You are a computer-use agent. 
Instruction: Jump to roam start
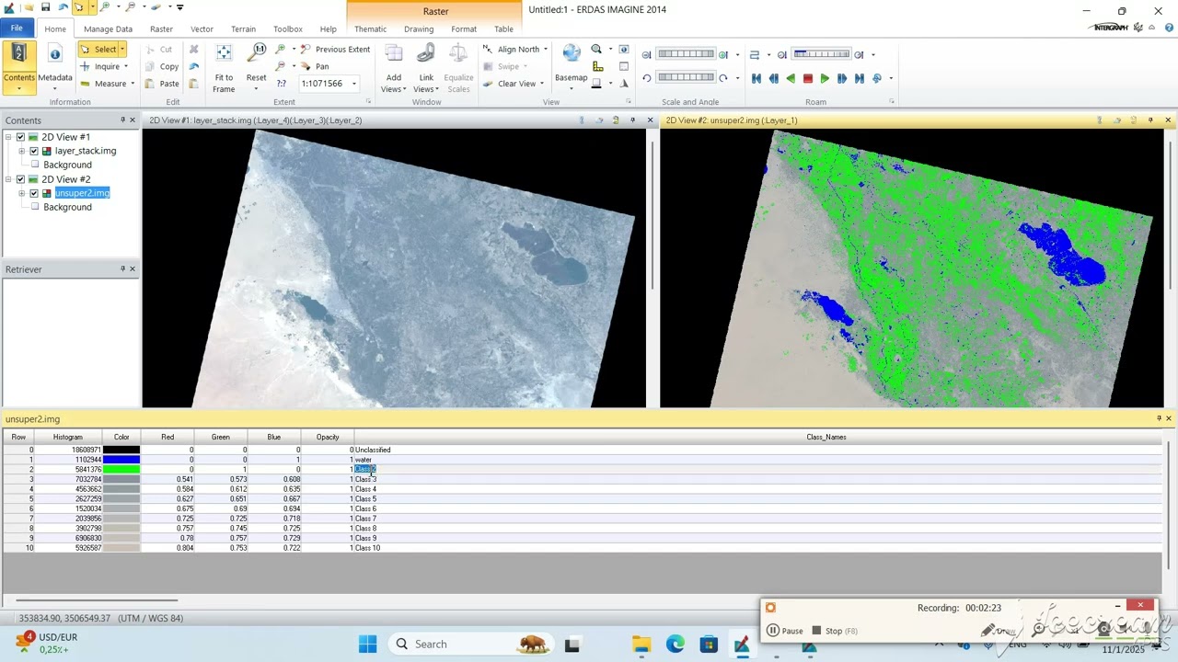point(756,79)
